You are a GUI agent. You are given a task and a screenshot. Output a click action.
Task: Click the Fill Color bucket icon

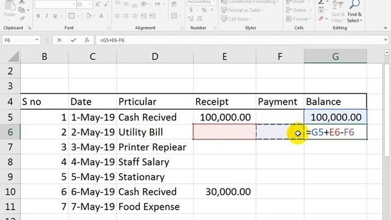point(88,16)
